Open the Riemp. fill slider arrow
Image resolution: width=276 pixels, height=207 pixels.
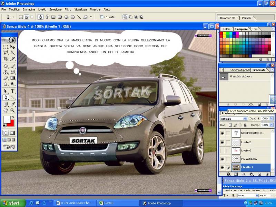point(271,125)
